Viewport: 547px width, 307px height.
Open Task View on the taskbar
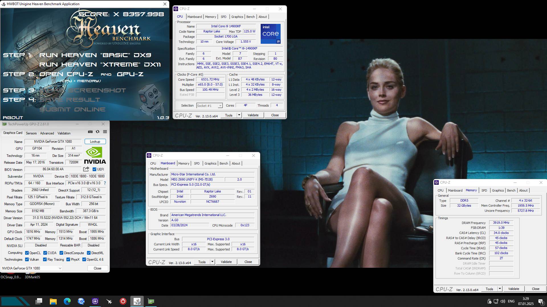coord(39,301)
